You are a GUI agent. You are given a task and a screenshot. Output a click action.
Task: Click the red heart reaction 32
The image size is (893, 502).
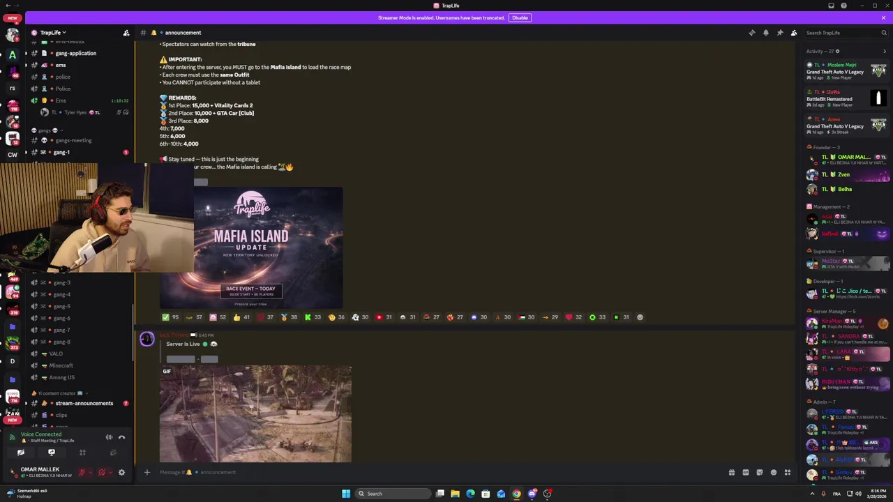(x=573, y=317)
